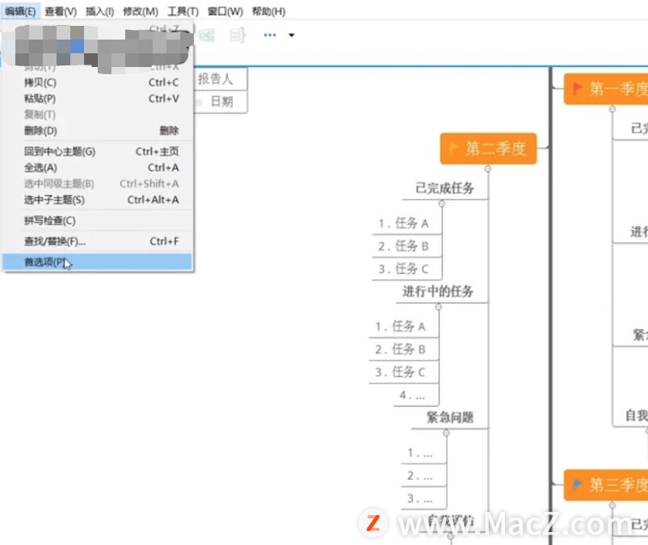Select 1. 任务 A under 已完成任务
Screen dimensions: 648x545
point(404,224)
